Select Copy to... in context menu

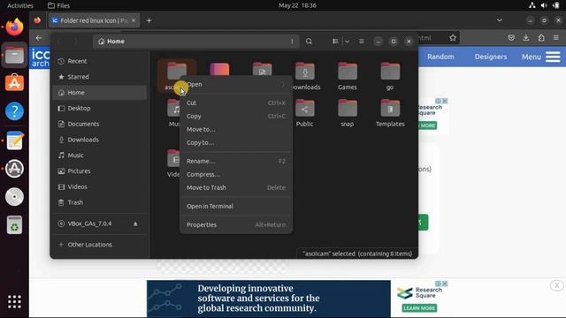click(236, 143)
